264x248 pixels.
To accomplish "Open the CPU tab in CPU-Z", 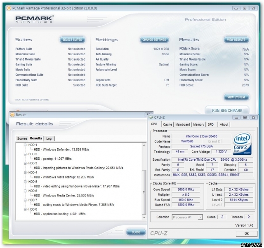I will tap(154, 124).
